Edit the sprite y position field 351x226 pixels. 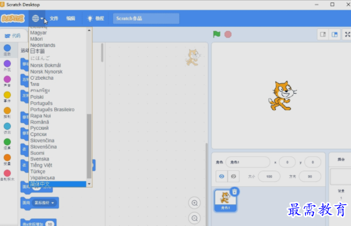[x=313, y=162]
